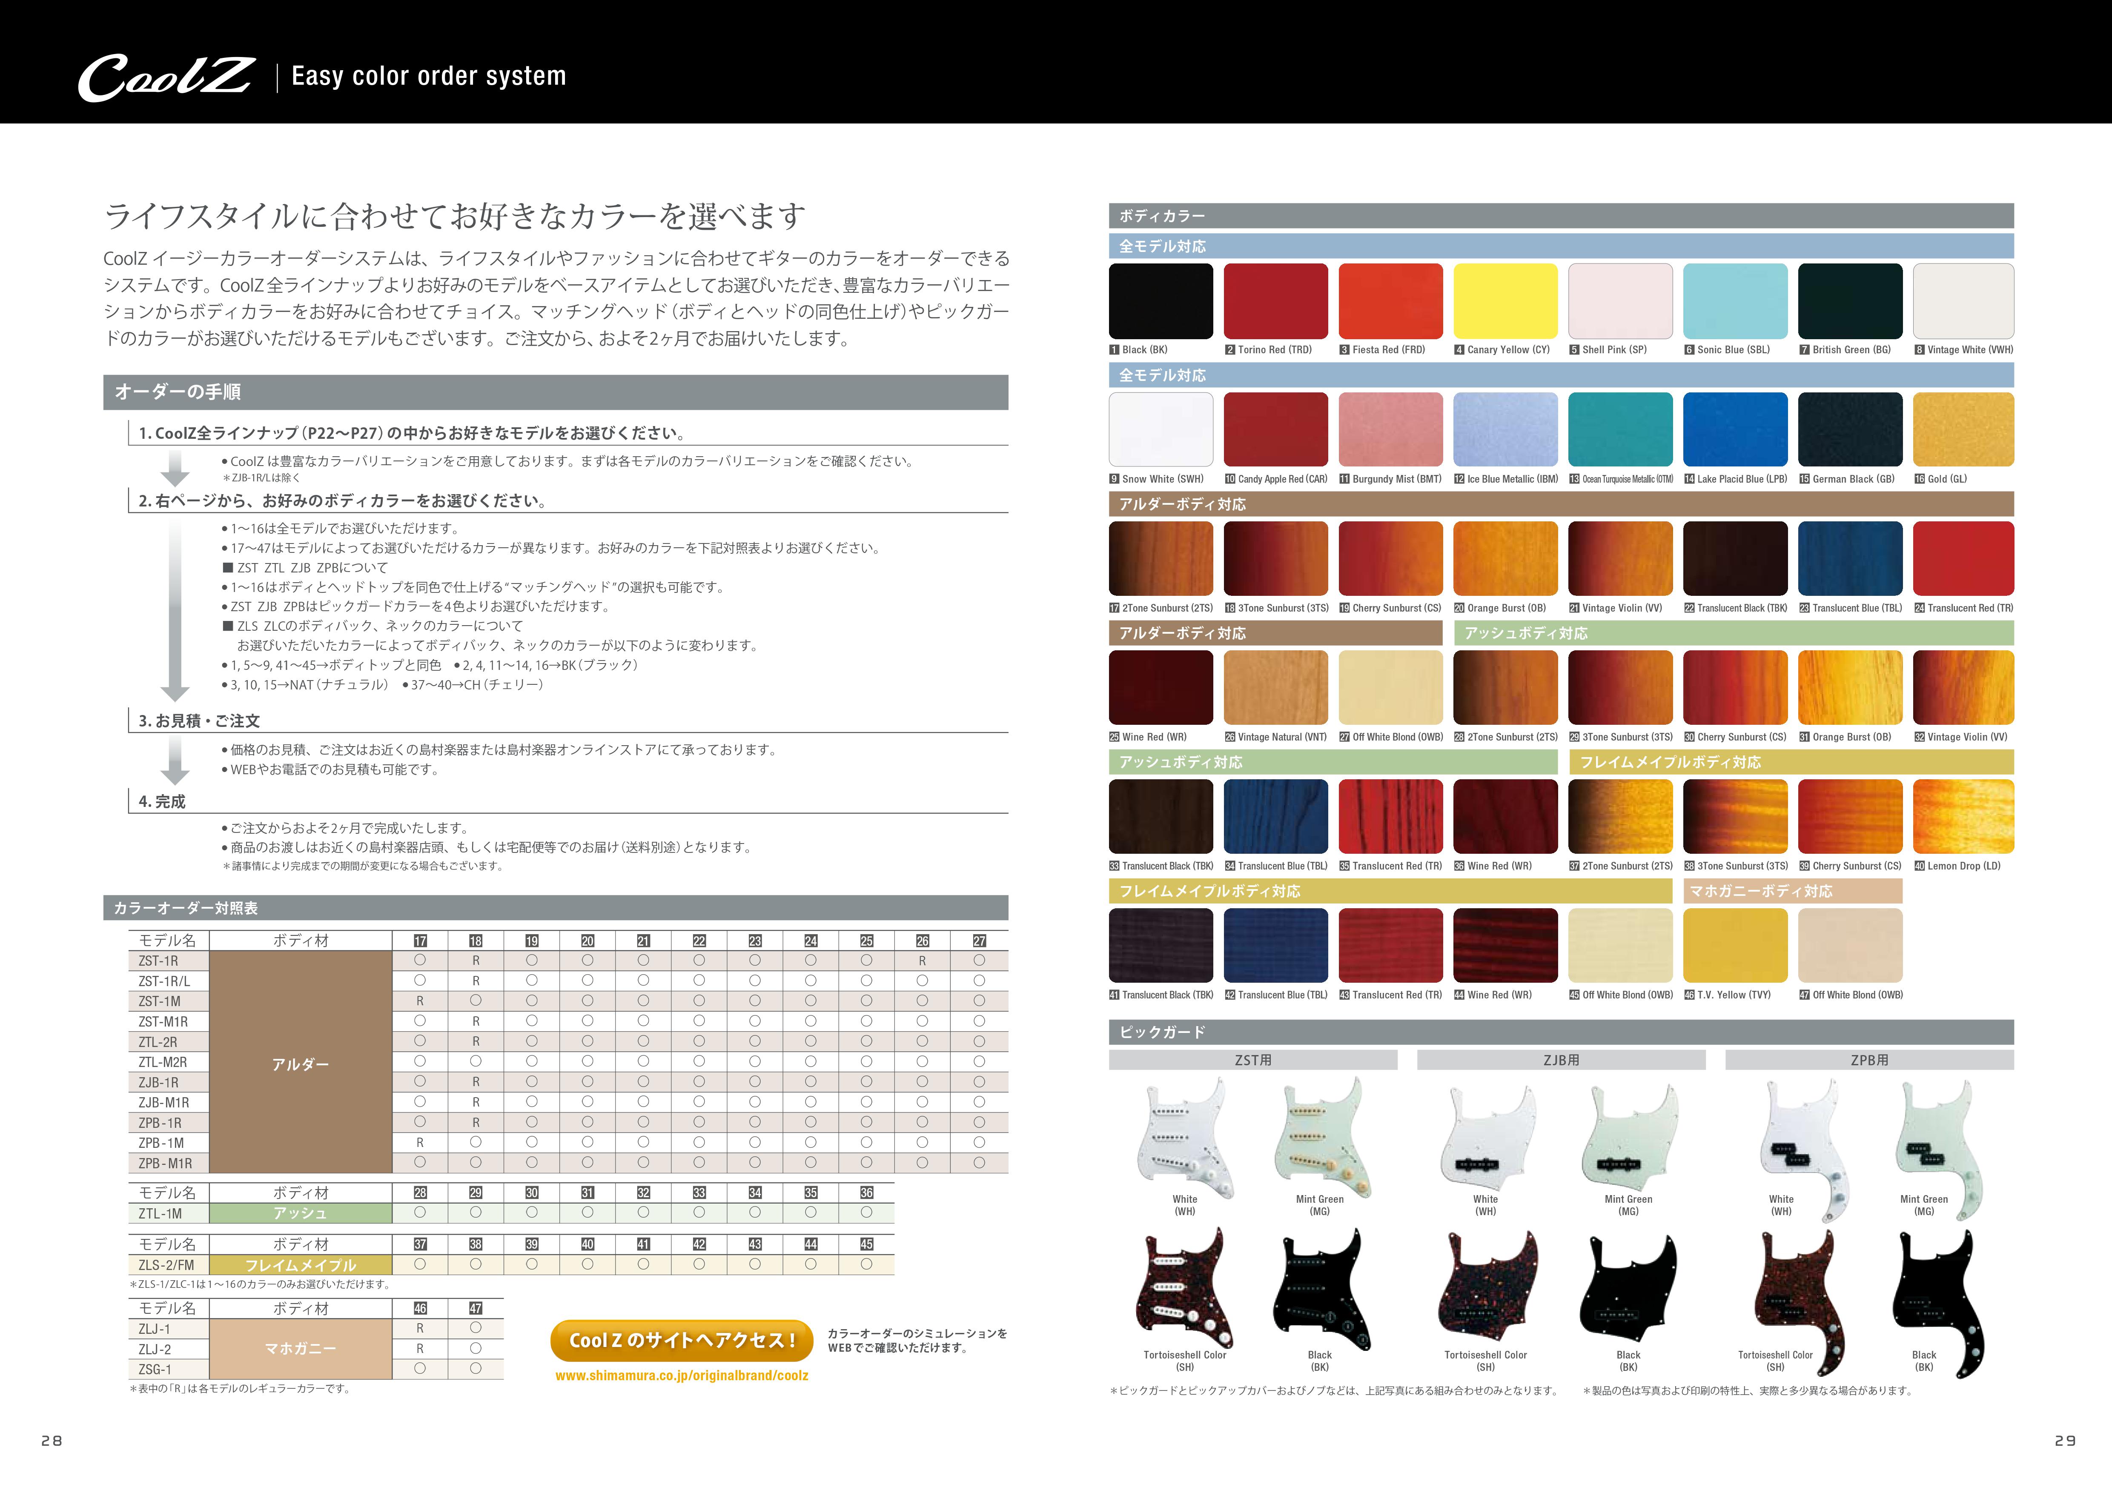Choose swatch 23 Translucent Blue (TBL)

1851,558
